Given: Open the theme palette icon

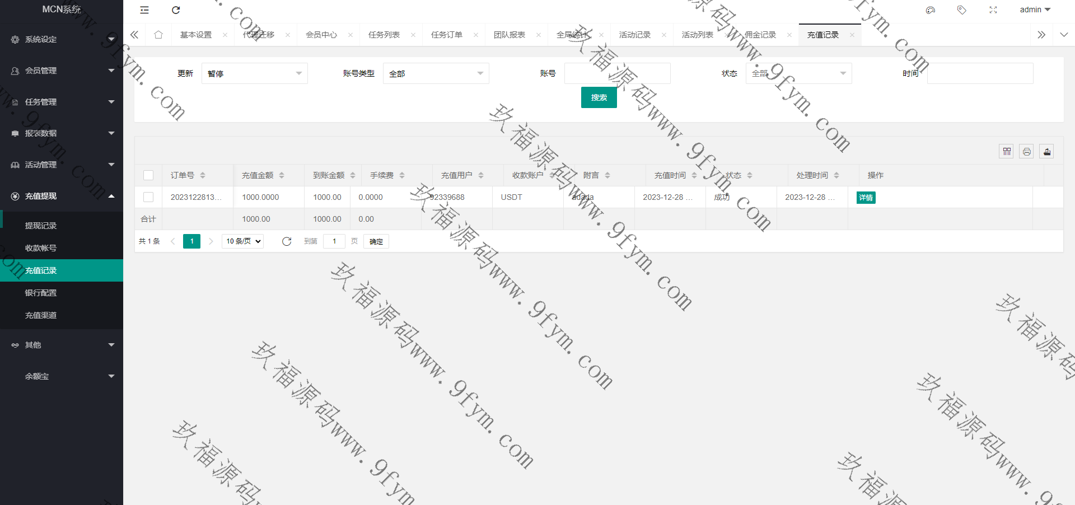Looking at the screenshot, I should [x=931, y=10].
